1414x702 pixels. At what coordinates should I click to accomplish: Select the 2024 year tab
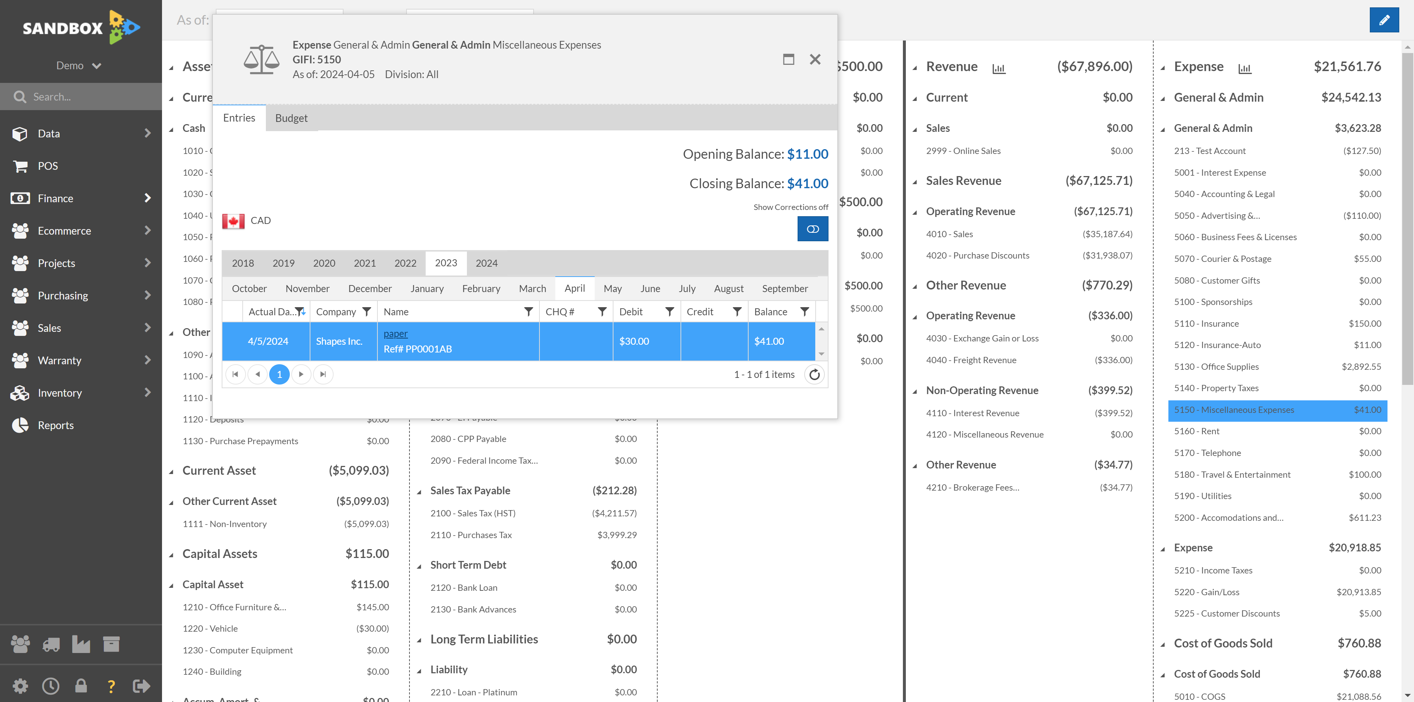pos(486,263)
